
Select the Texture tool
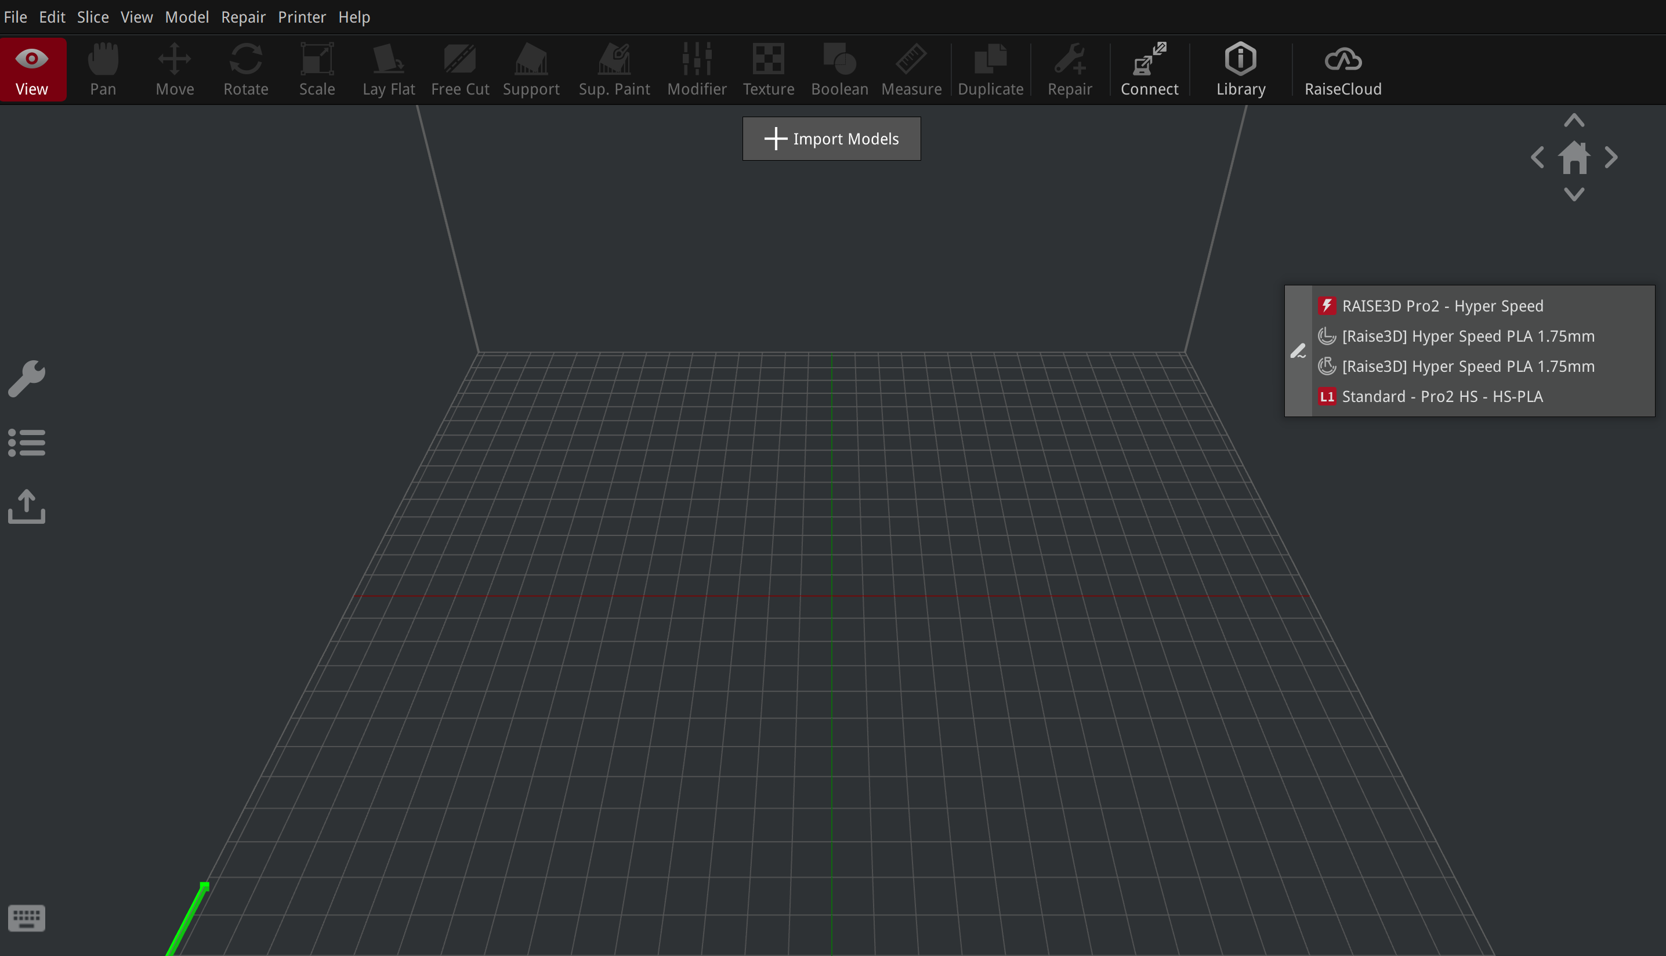coord(769,70)
